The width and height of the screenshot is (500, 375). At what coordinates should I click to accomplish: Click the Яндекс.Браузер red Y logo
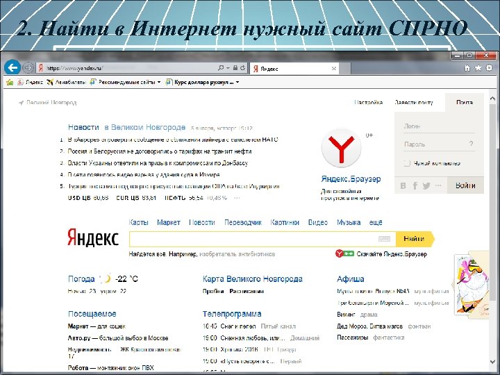pyautogui.click(x=341, y=148)
